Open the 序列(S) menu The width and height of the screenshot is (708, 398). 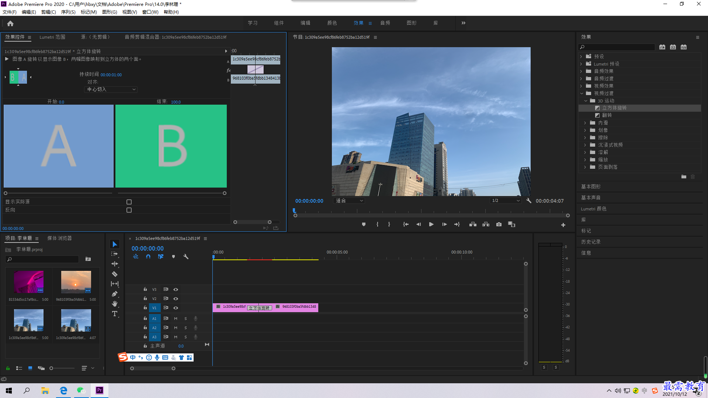point(68,12)
